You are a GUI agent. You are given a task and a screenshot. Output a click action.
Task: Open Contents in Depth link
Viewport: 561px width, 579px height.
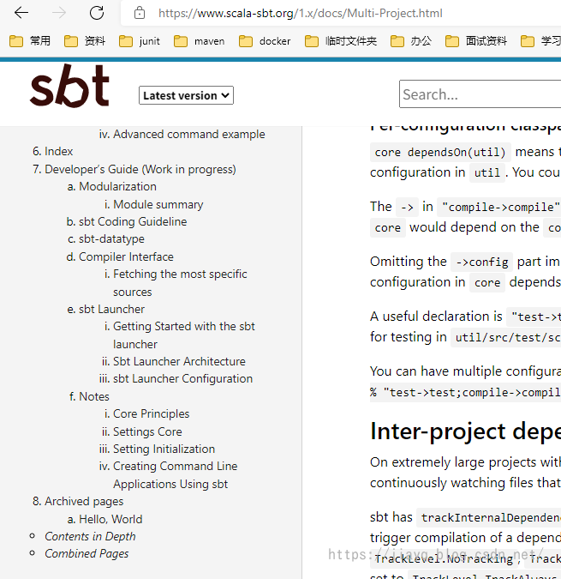tap(90, 536)
